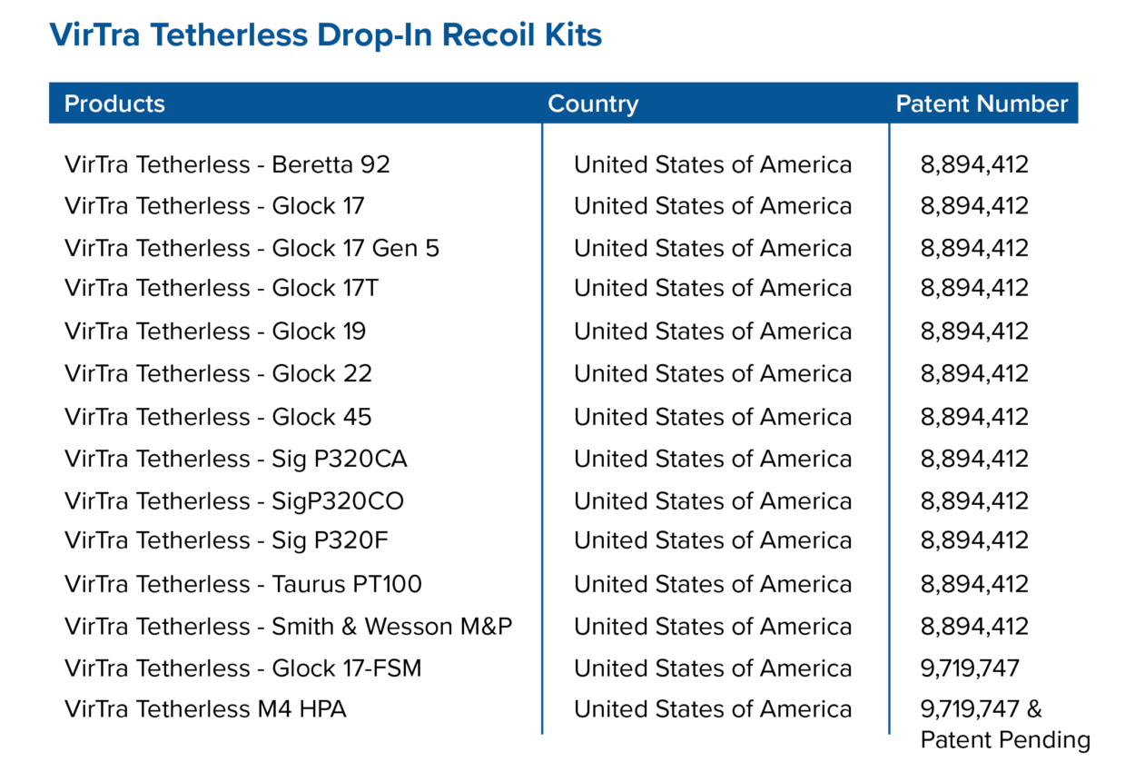Select VirTra Tetherless - Glock 17T product
Screen dimensions: 1135x772
(x=222, y=288)
